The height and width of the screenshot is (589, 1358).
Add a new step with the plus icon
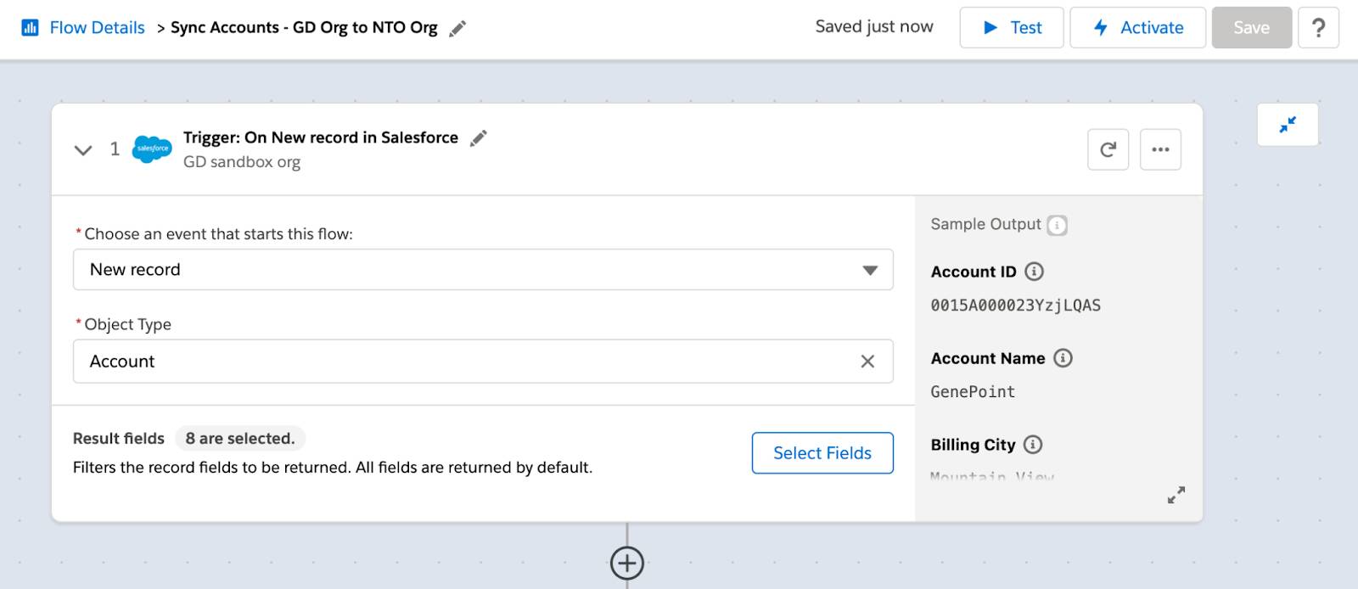(627, 562)
